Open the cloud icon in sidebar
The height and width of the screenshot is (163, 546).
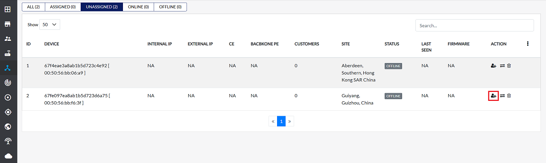point(8,156)
